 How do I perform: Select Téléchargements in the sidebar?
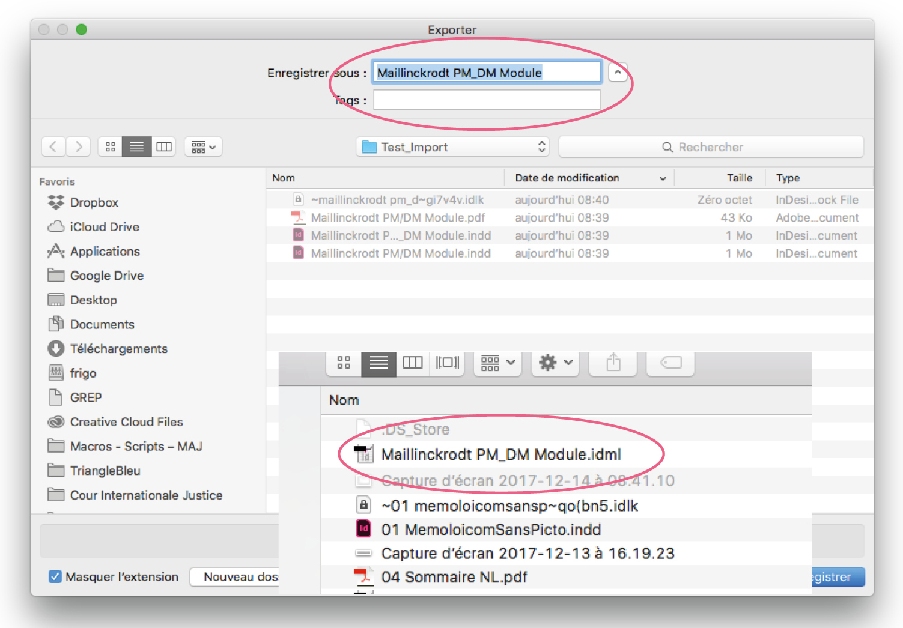108,349
